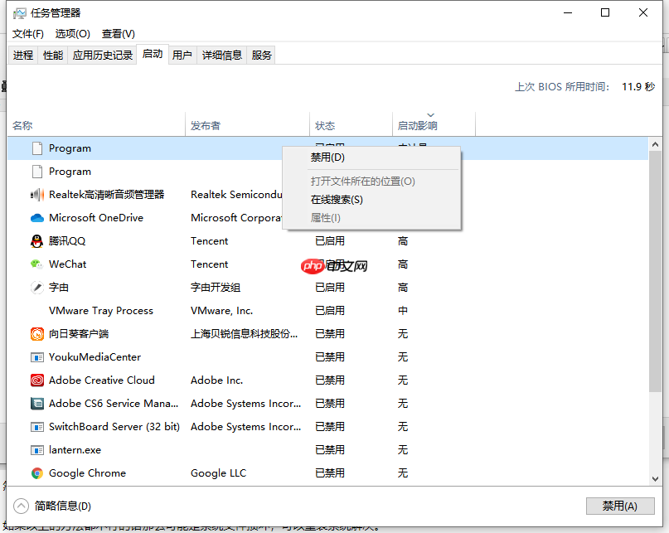Viewport: 669px width, 533px height.
Task: Click the blank file icon of the highlighted Program row
Action: point(37,148)
